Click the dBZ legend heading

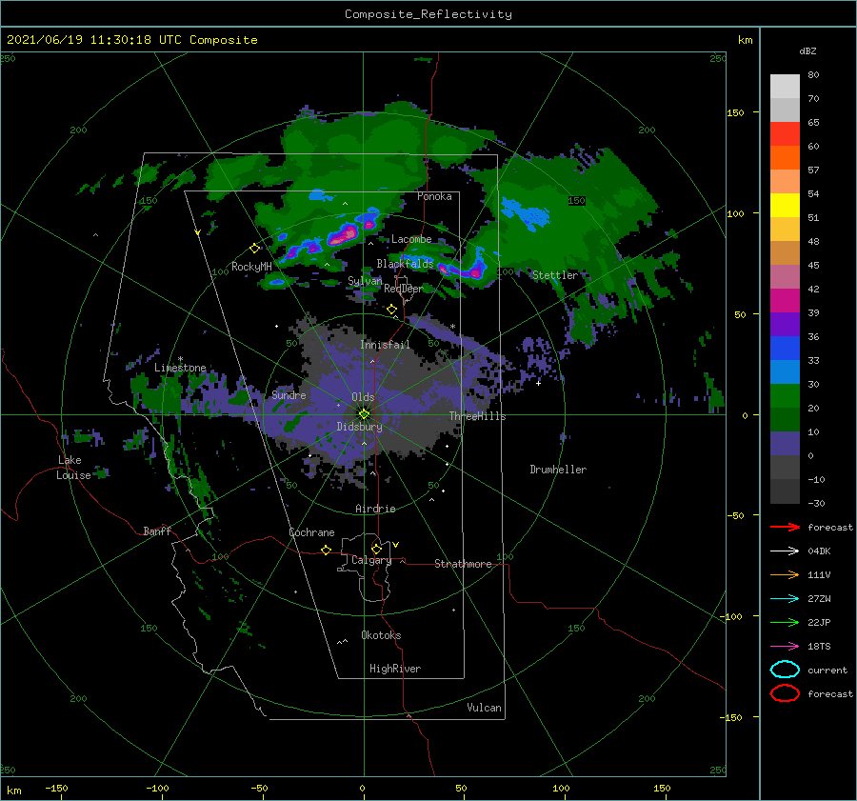pyautogui.click(x=807, y=50)
